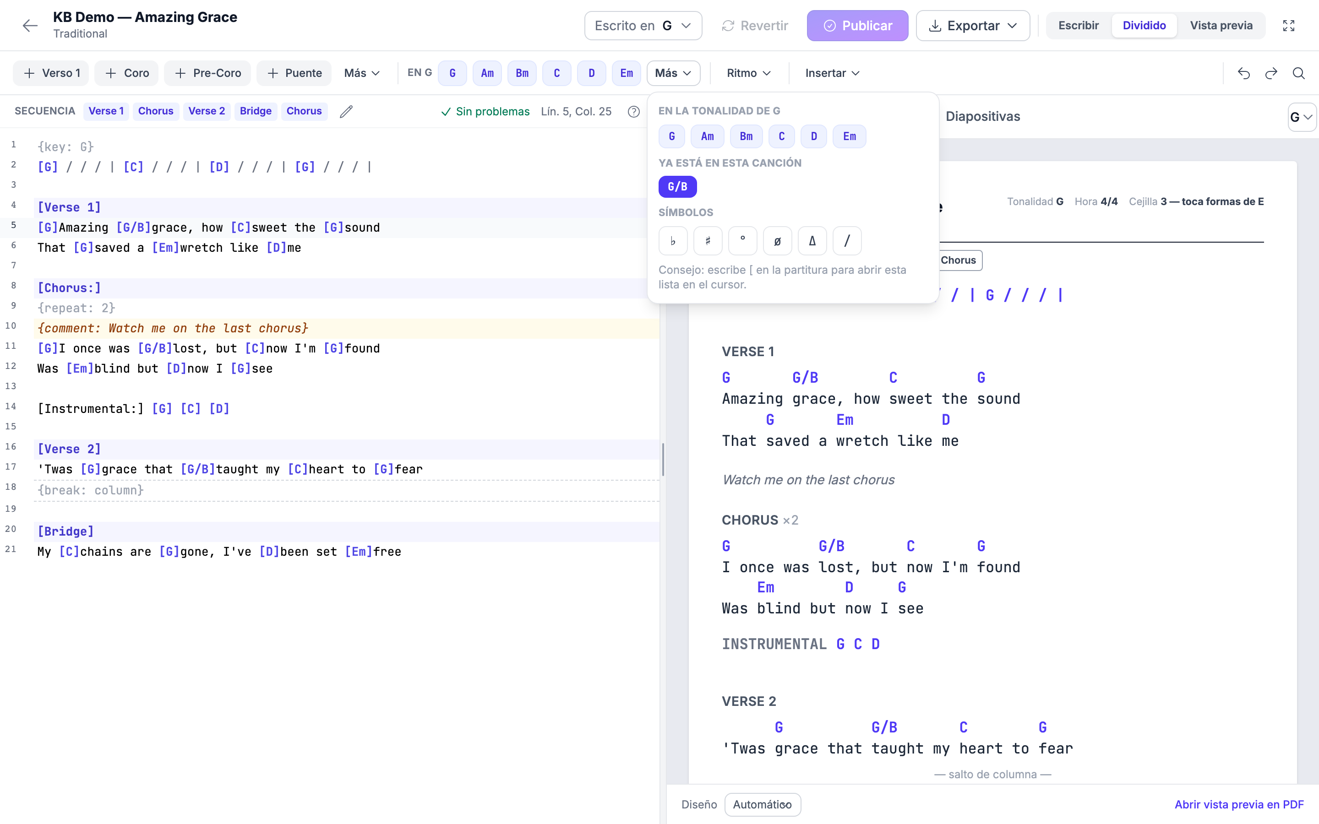Insert the half-diminished ø symbol
Image resolution: width=1319 pixels, height=824 pixels.
point(777,241)
